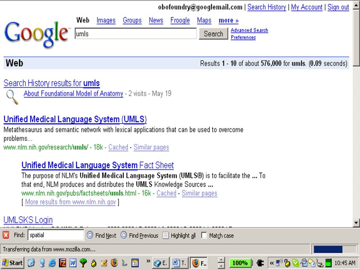Click the page scrollbar up arrow

[x=356, y=5]
